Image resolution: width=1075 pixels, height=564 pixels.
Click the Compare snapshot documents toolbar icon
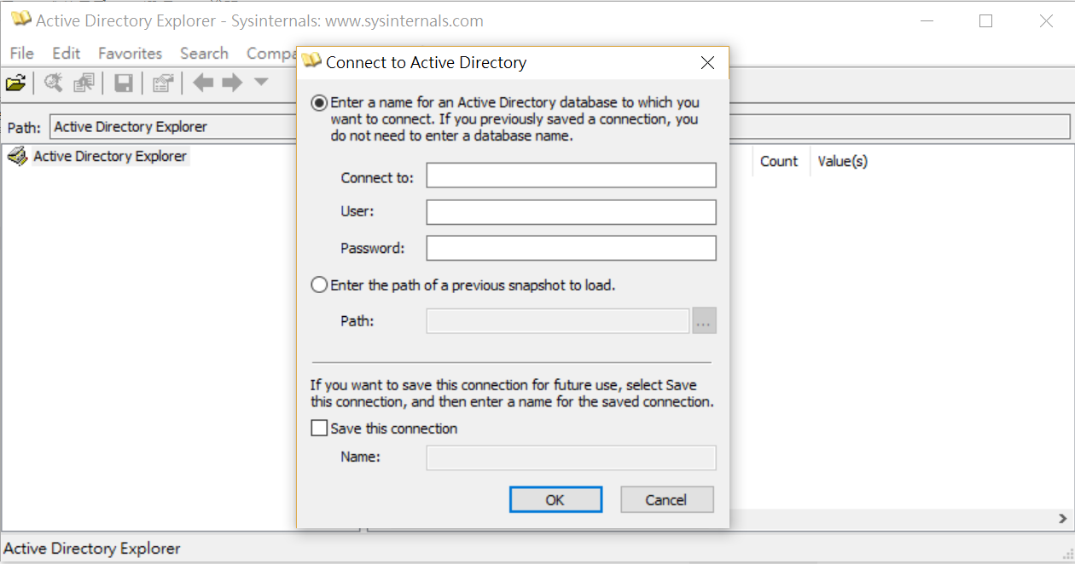[84, 83]
